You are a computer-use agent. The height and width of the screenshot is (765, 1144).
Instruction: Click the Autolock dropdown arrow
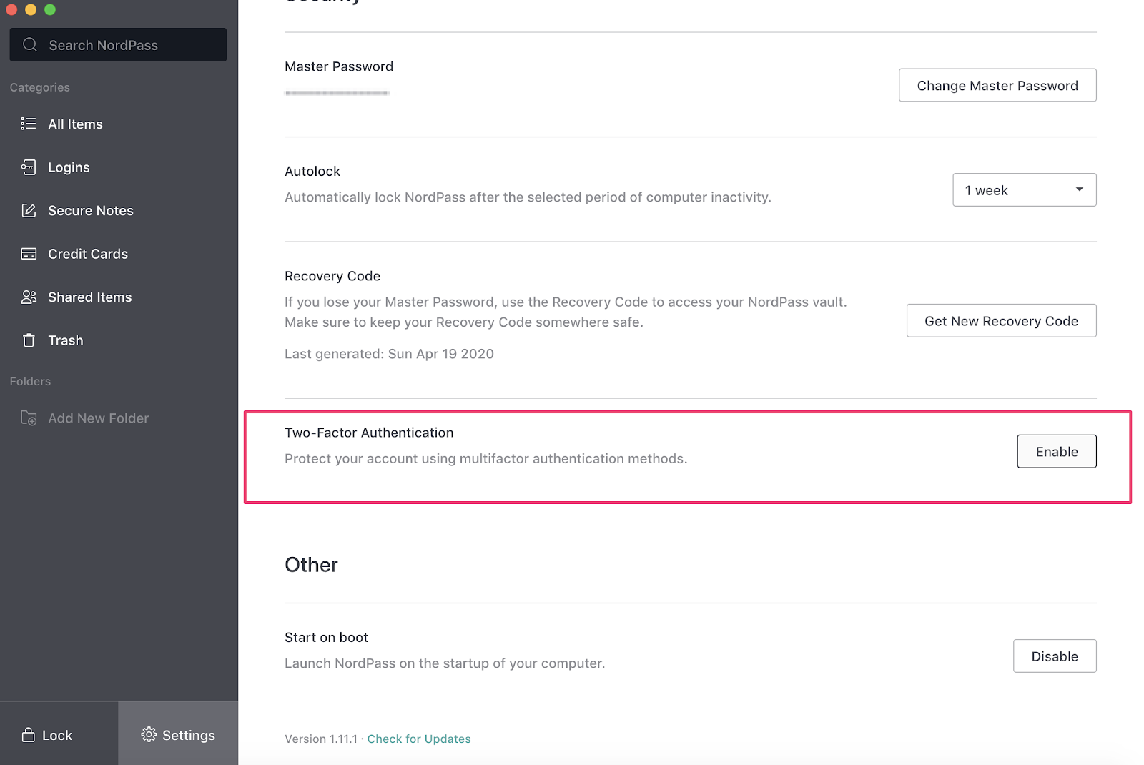click(x=1079, y=189)
